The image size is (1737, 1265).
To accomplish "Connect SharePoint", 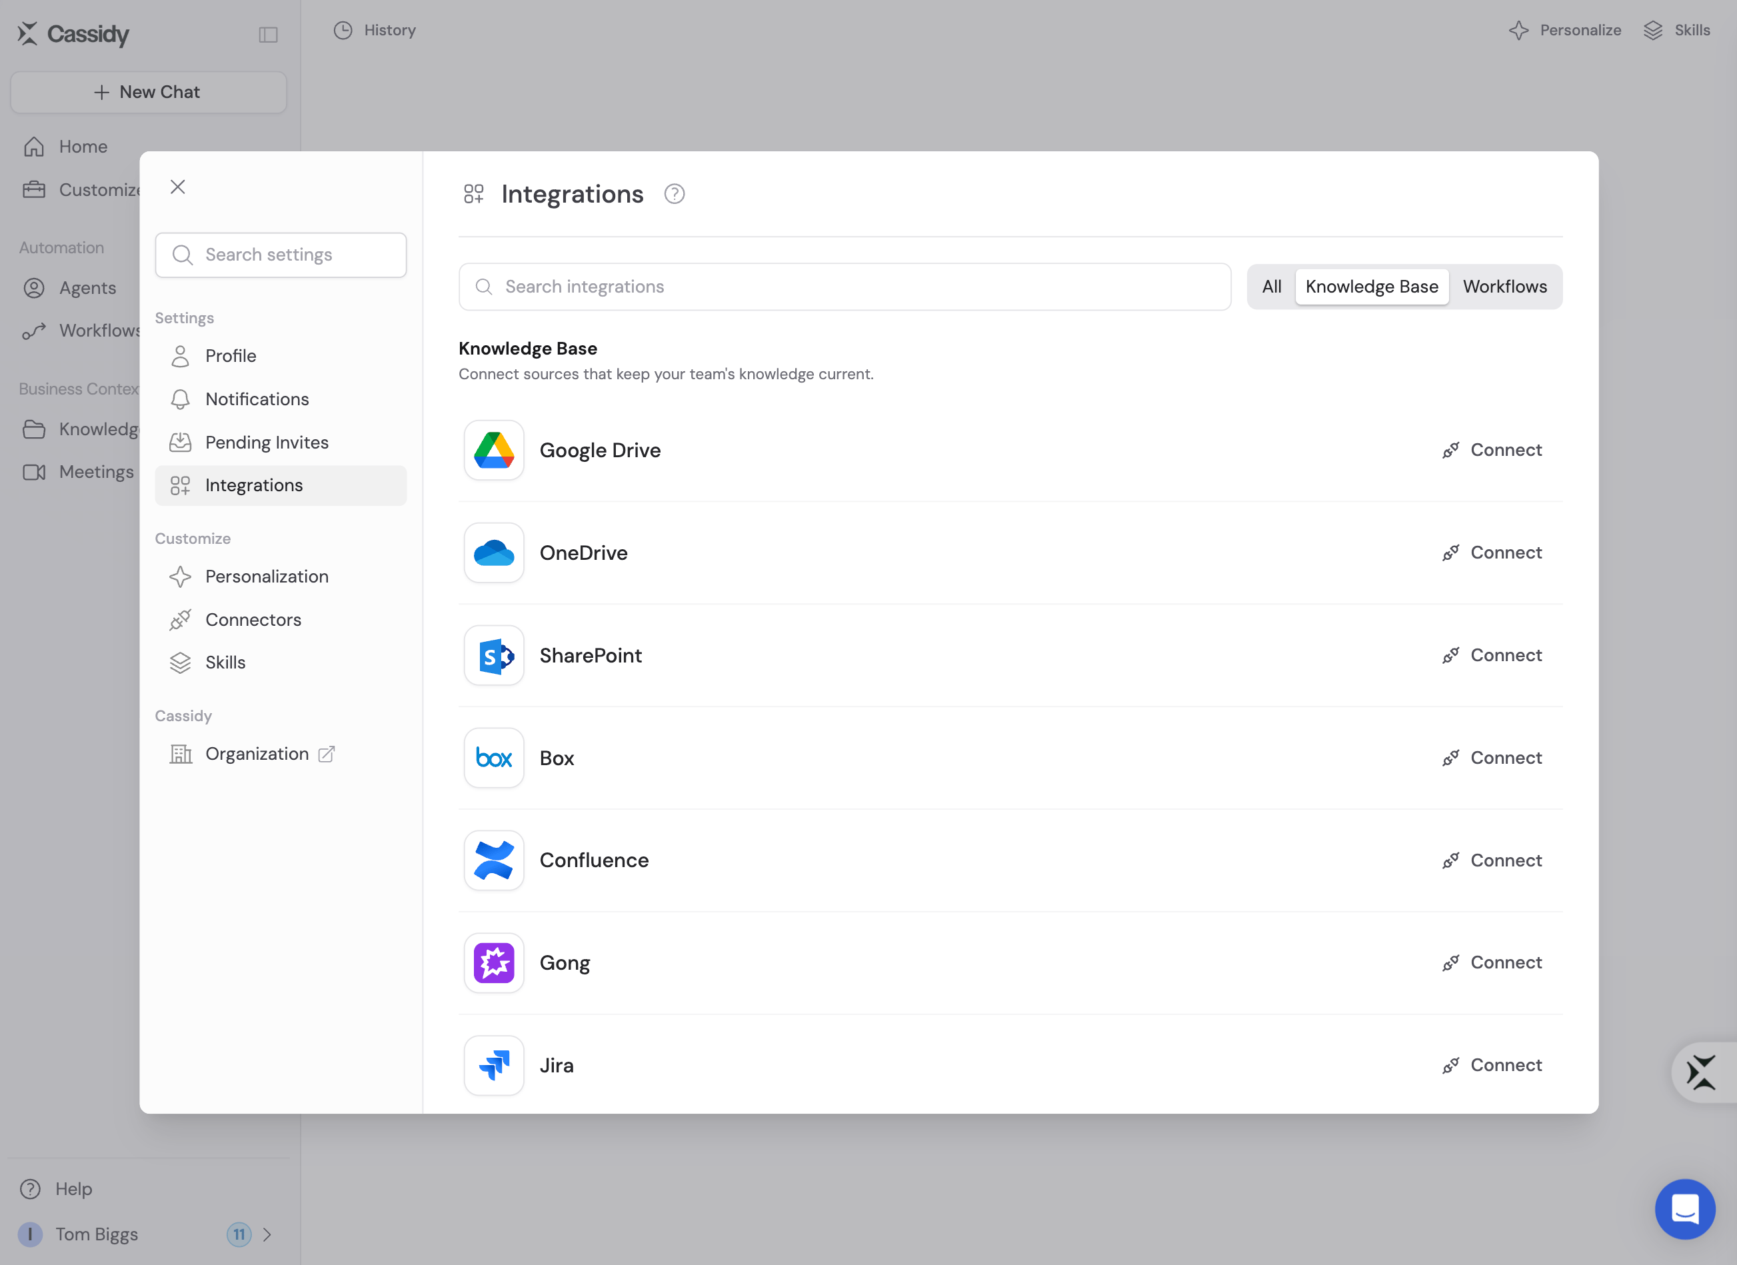I will [1492, 655].
